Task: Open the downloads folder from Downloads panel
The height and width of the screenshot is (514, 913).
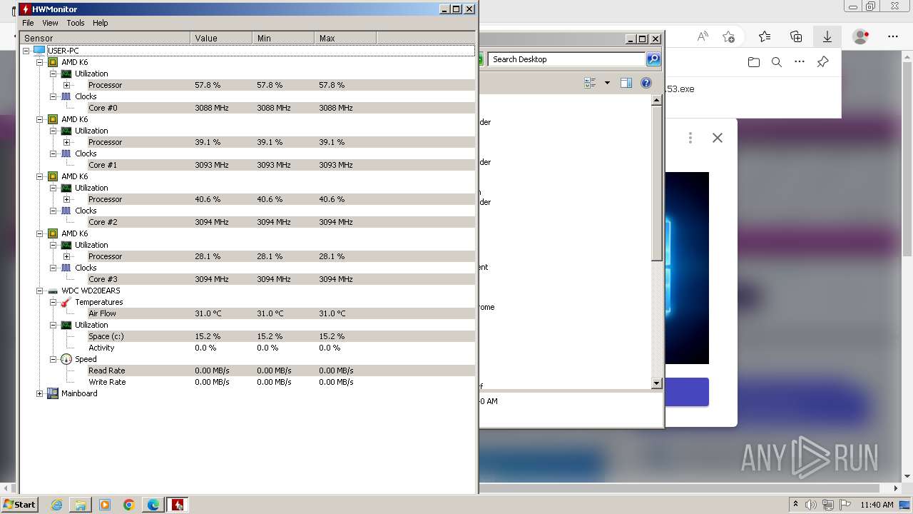Action: pyautogui.click(x=754, y=62)
